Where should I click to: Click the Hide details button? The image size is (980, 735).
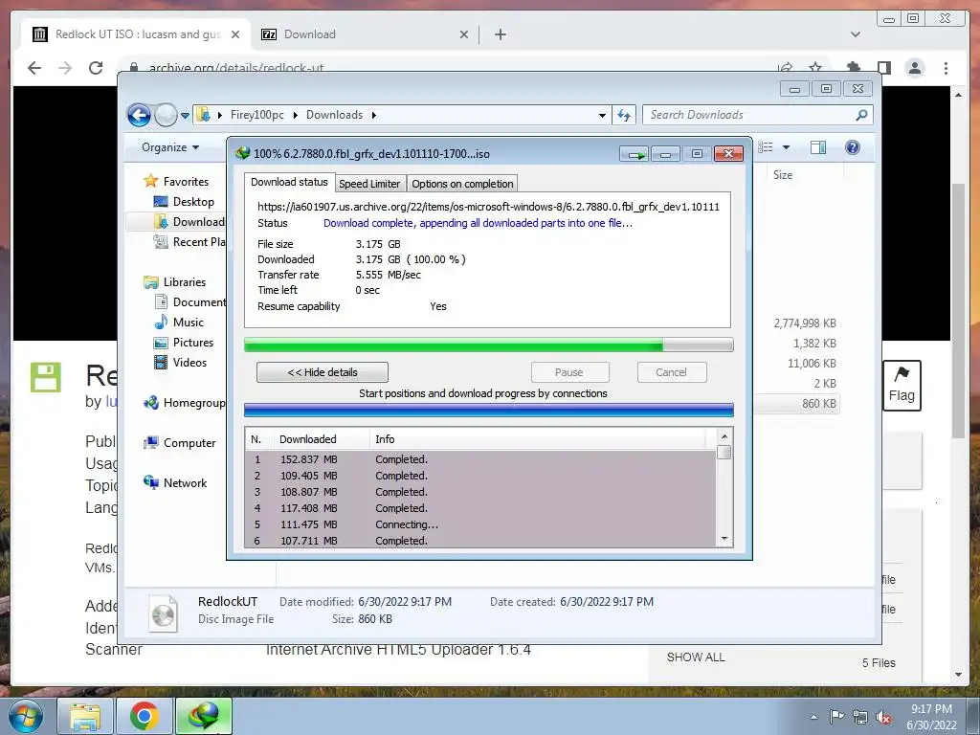click(x=323, y=372)
